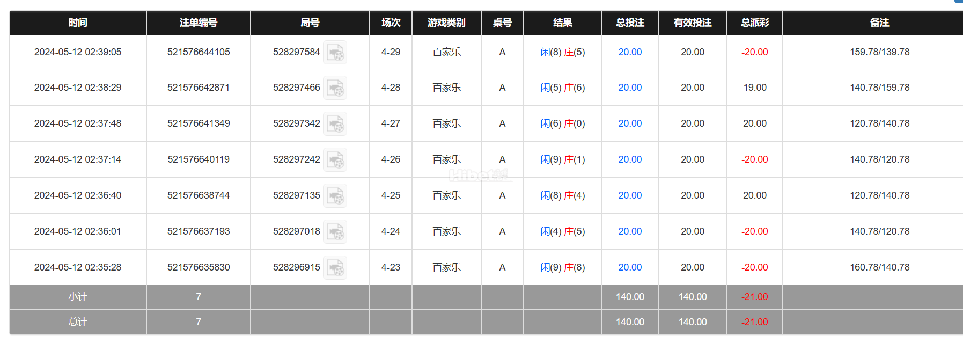Open result 闲(9) 庄(1) for session 4-26
This screenshot has width=963, height=350.
pyautogui.click(x=563, y=159)
